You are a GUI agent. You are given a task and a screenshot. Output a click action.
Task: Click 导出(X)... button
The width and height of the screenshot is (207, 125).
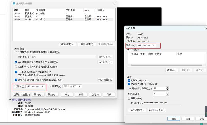click(x=52, y=95)
